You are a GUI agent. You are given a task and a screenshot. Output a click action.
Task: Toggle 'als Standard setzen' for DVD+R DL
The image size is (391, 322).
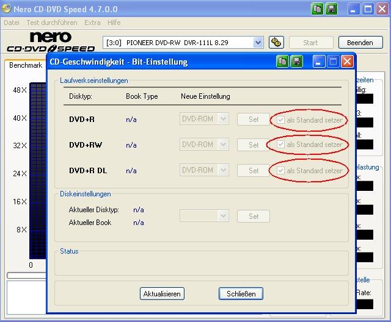click(x=310, y=171)
